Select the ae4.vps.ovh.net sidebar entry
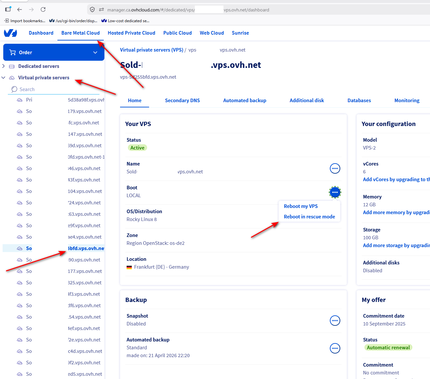 tap(54, 237)
